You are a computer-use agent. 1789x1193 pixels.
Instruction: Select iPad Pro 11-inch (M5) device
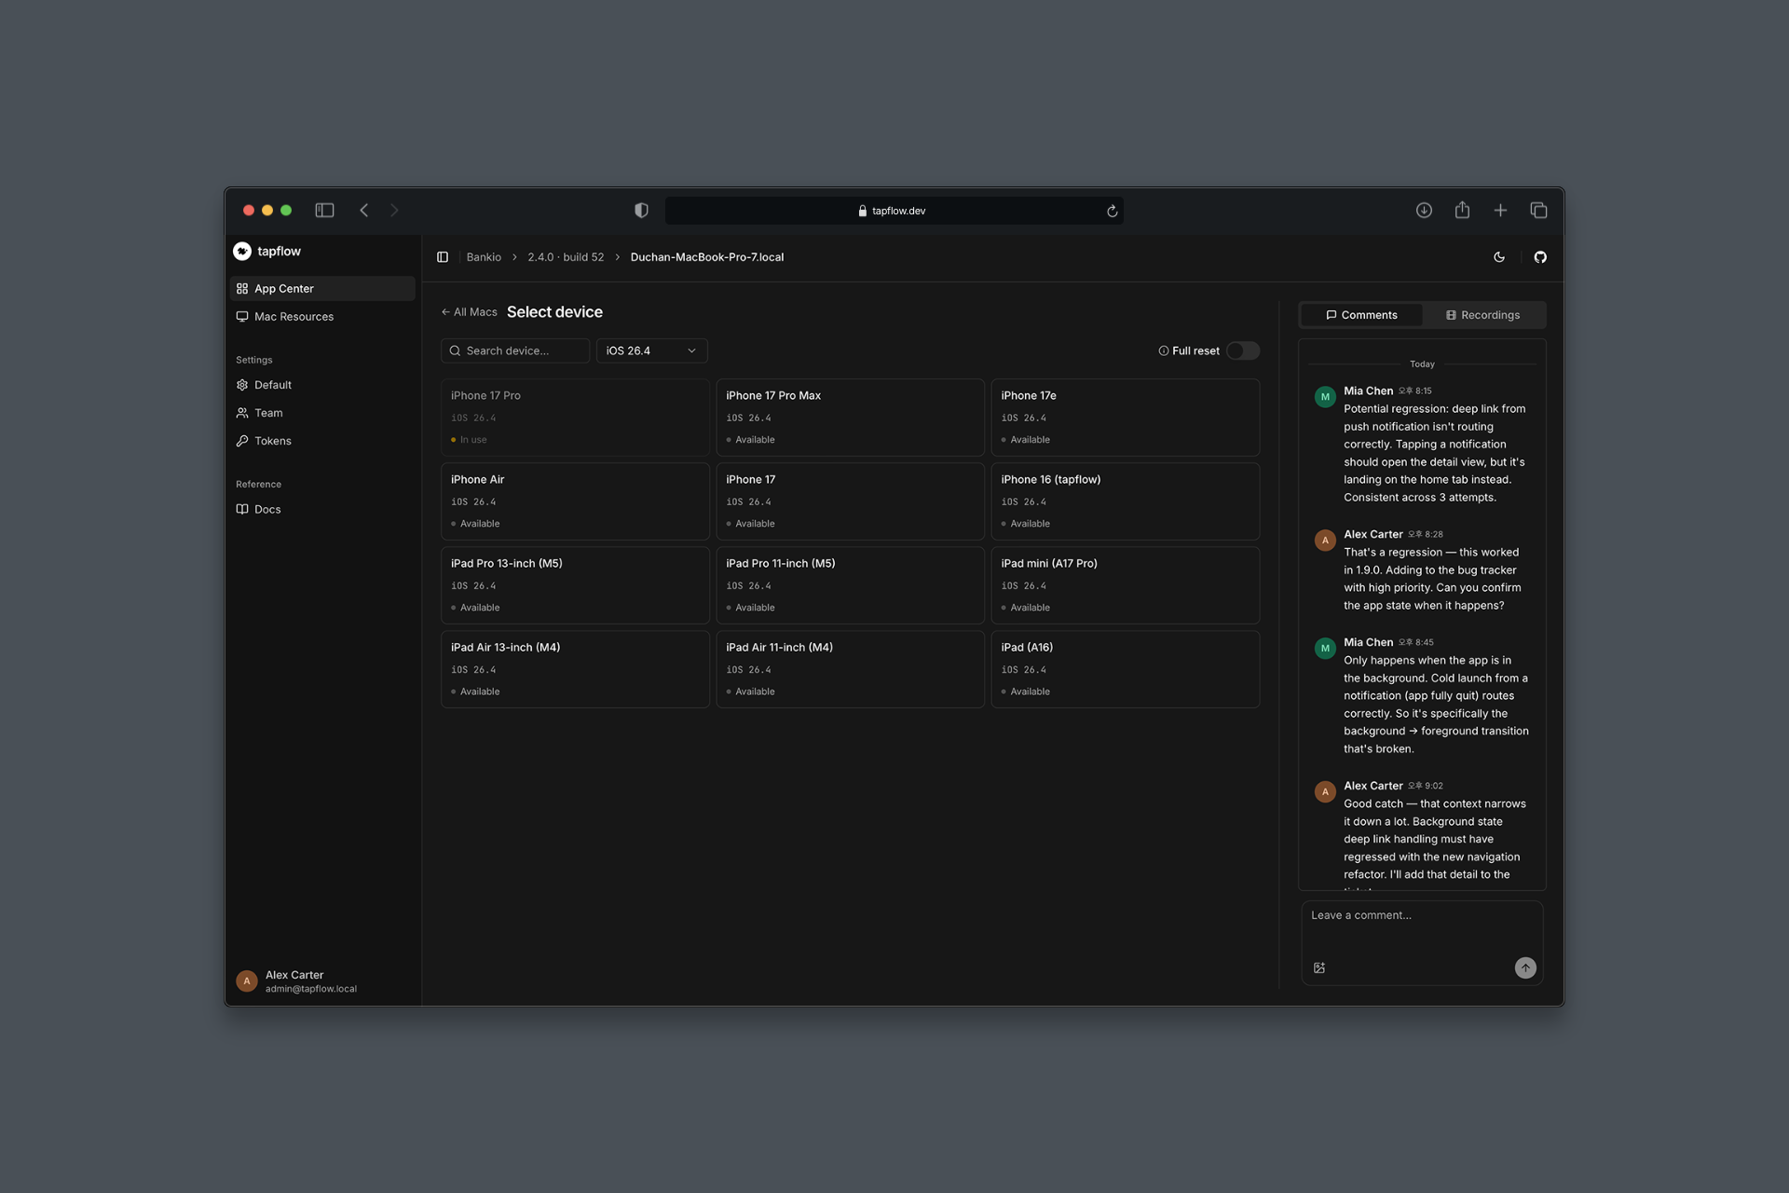pyautogui.click(x=850, y=585)
